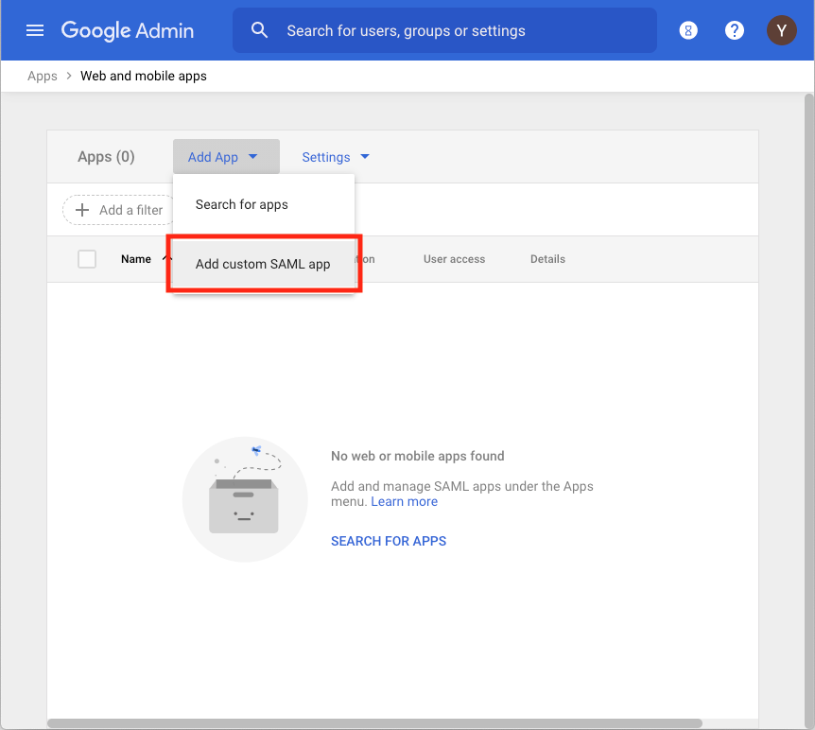Image resolution: width=815 pixels, height=730 pixels.
Task: Click the horizontal scrollbar at bottom
Action: [374, 723]
